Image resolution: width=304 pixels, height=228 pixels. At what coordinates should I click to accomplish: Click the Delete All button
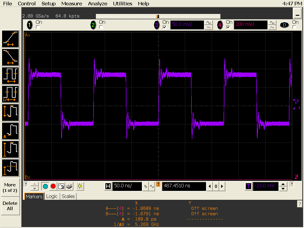pos(10,206)
